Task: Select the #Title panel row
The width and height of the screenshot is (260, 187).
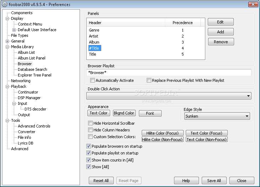Action: click(x=146, y=48)
